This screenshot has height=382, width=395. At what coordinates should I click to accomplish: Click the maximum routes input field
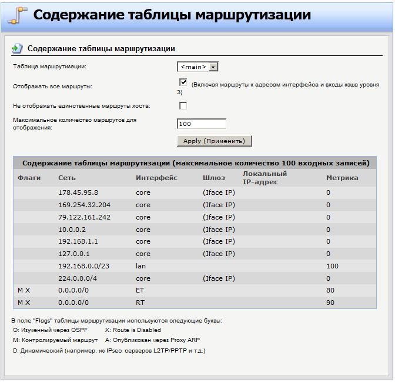coord(201,124)
